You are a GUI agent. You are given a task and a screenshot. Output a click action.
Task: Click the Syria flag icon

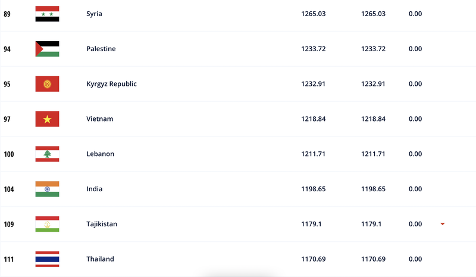point(47,14)
